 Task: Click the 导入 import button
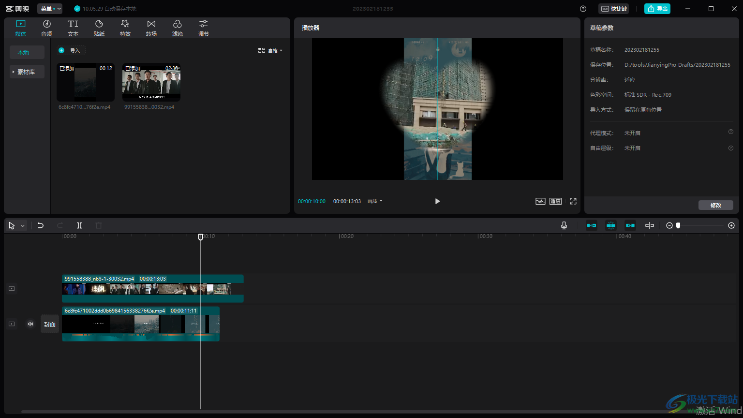71,50
